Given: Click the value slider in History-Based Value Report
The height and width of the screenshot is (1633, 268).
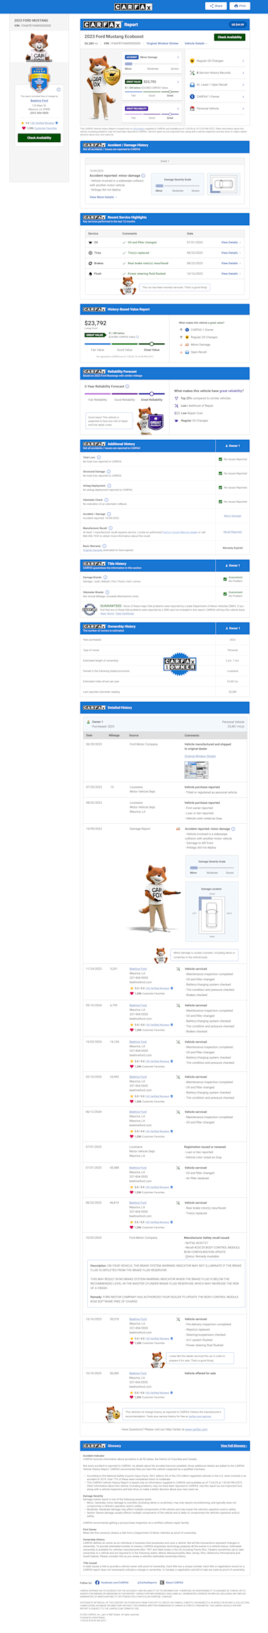Looking at the screenshot, I should [125, 344].
